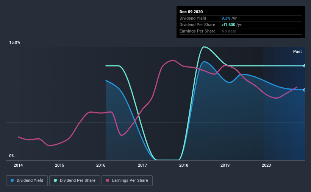Toggle the Dividend Per Share legend button
Image resolution: width=311 pixels, height=192 pixels.
tap(75, 181)
